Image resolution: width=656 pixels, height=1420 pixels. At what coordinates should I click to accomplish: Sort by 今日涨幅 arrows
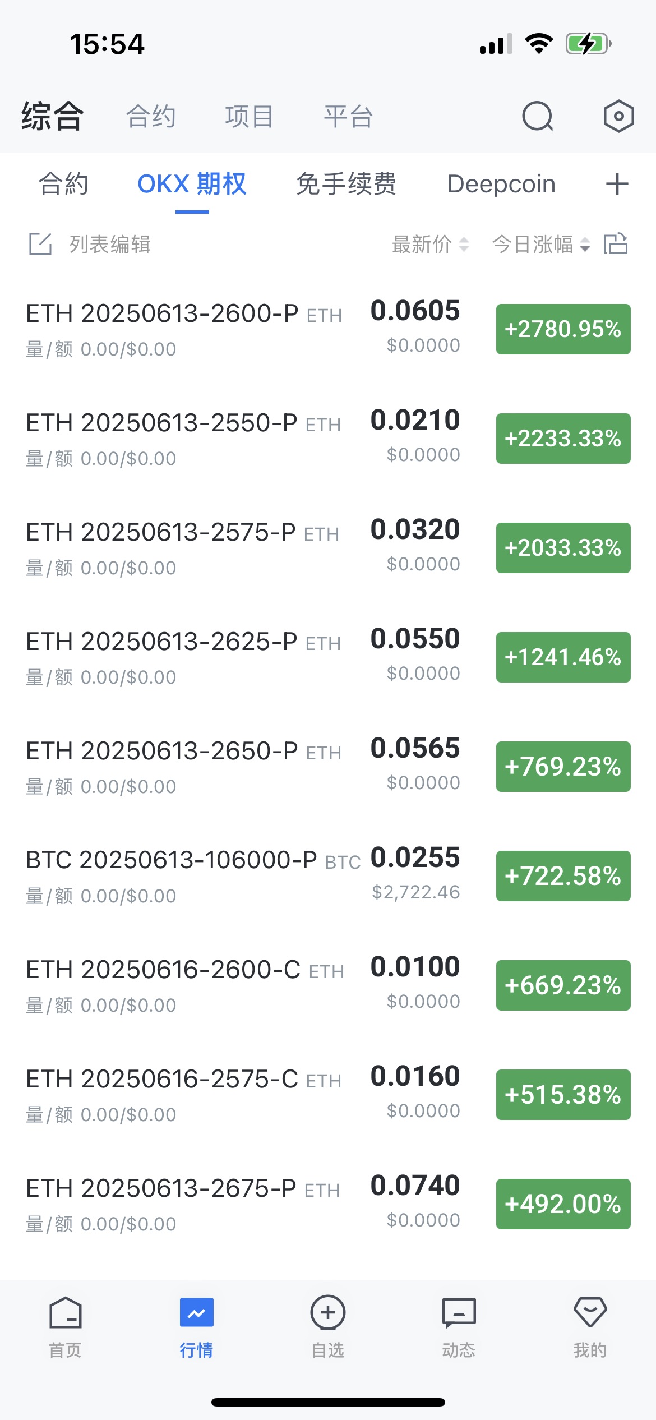pyautogui.click(x=585, y=245)
